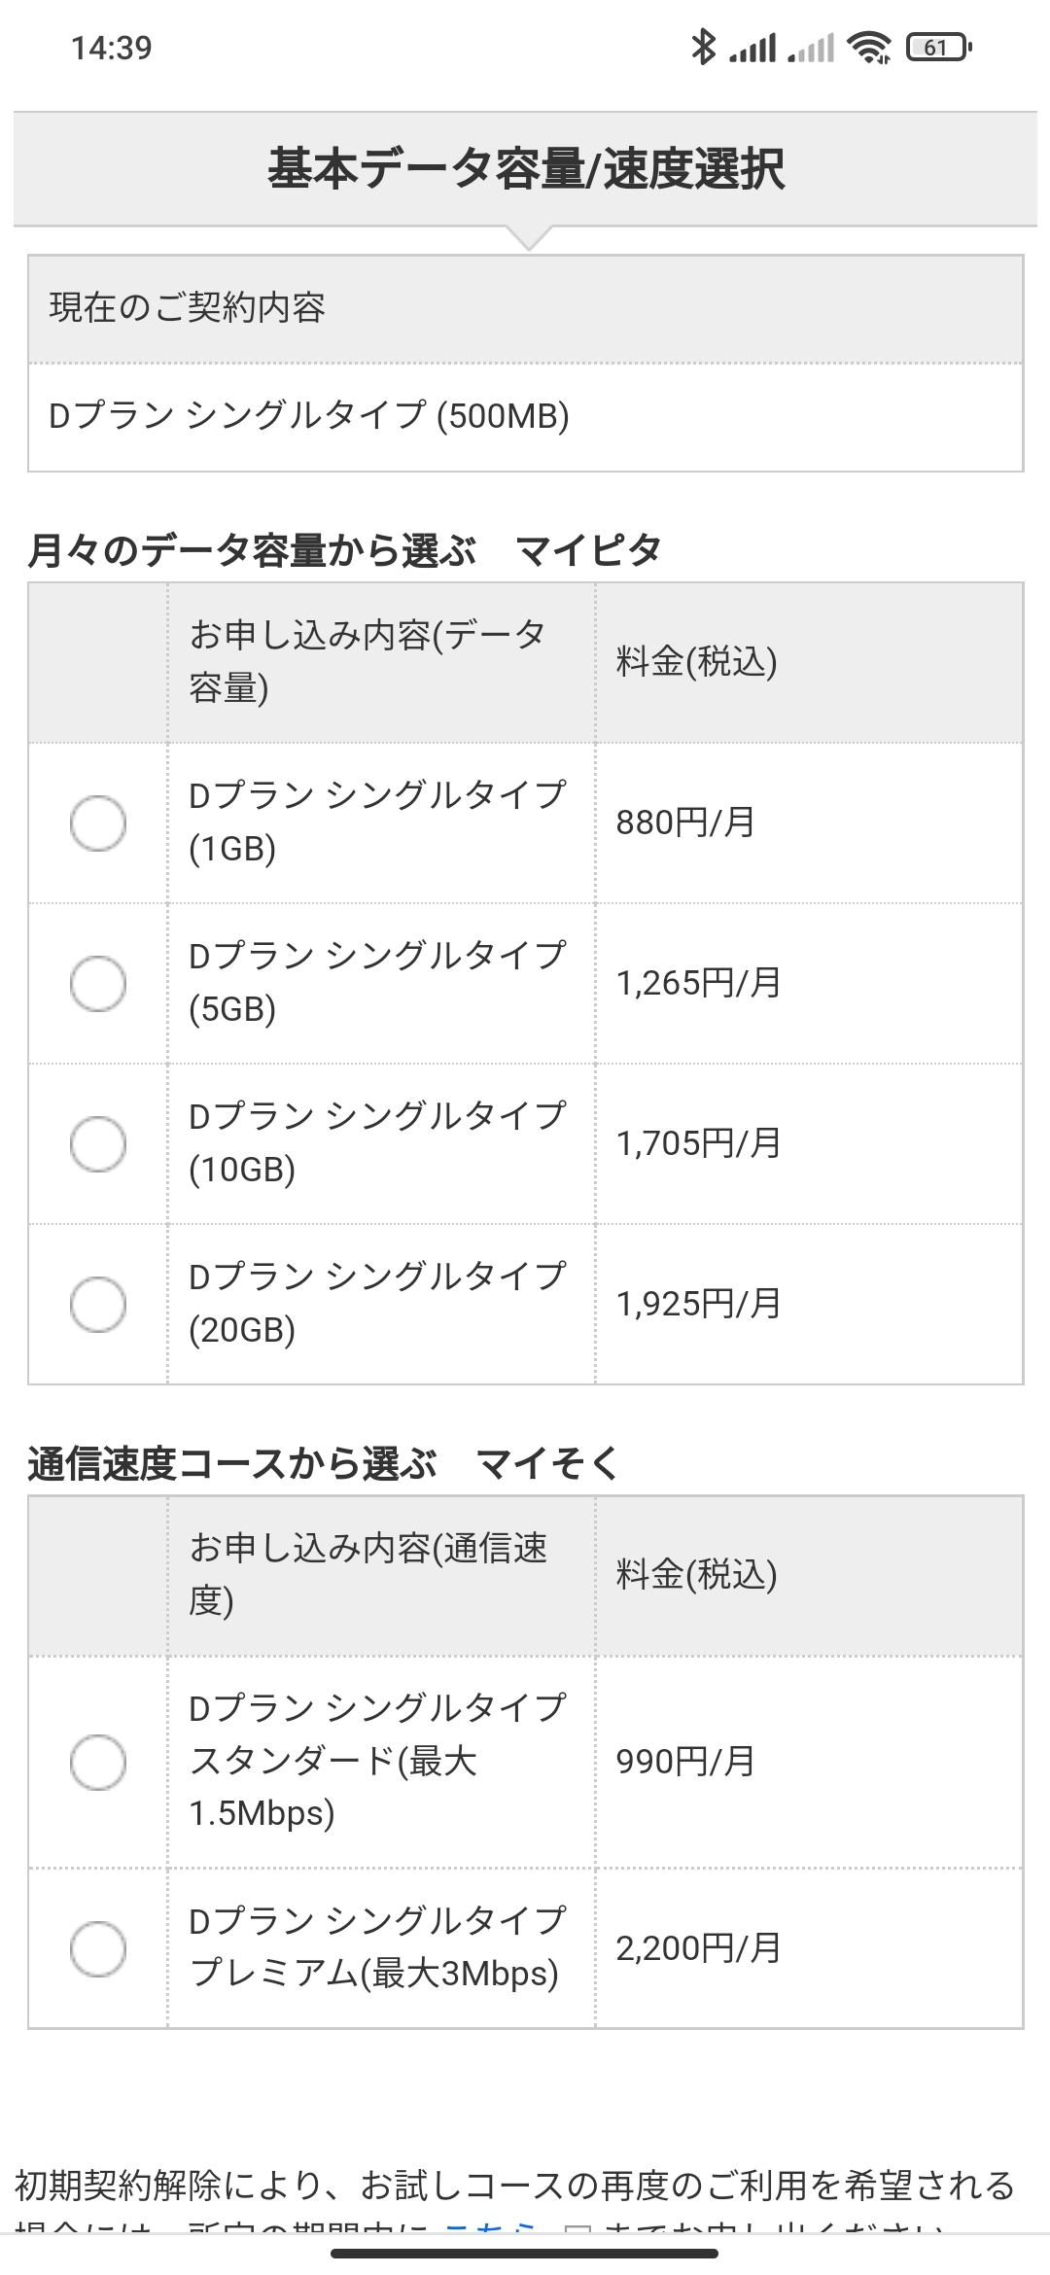Viewport: 1050px width, 2275px height.
Task: Tap the first SIM signal strength icon
Action: pos(752,48)
